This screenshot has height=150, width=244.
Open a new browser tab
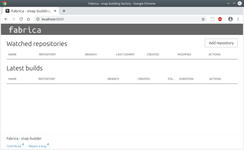pos(64,11)
